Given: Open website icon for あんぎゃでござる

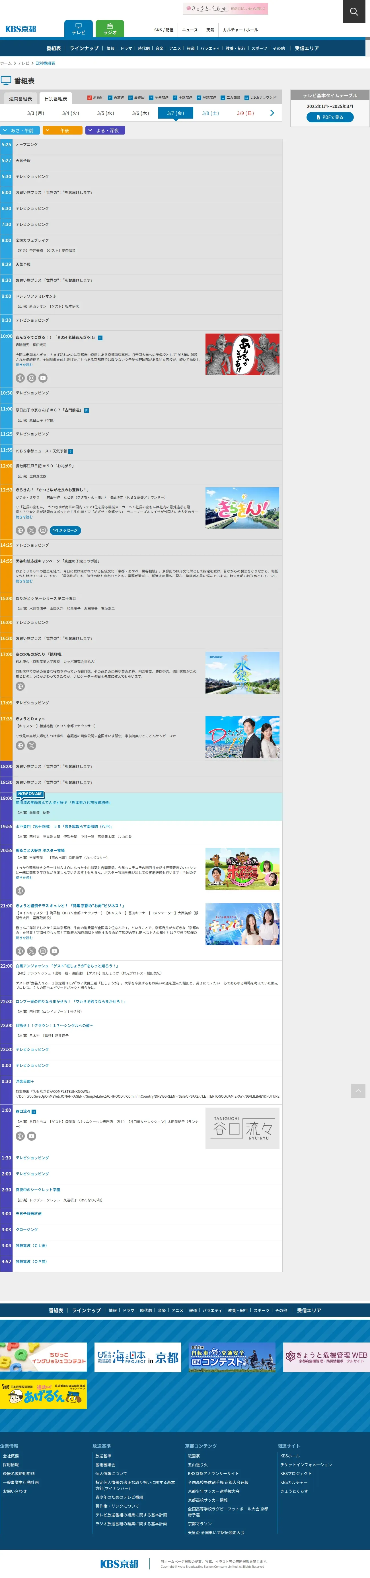Looking at the screenshot, I should [20, 378].
